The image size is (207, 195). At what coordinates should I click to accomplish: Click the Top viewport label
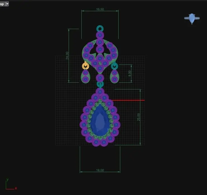pos(2,4)
